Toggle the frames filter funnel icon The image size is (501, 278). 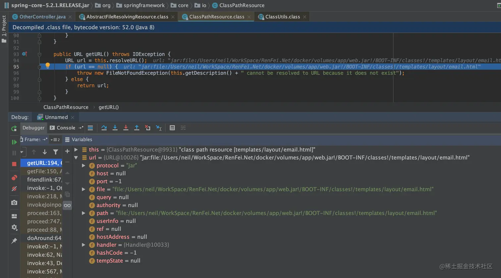[56, 152]
